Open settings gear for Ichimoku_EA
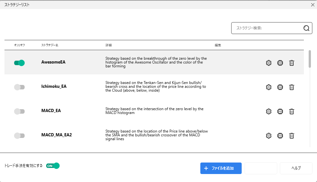The image size is (317, 182). click(269, 87)
